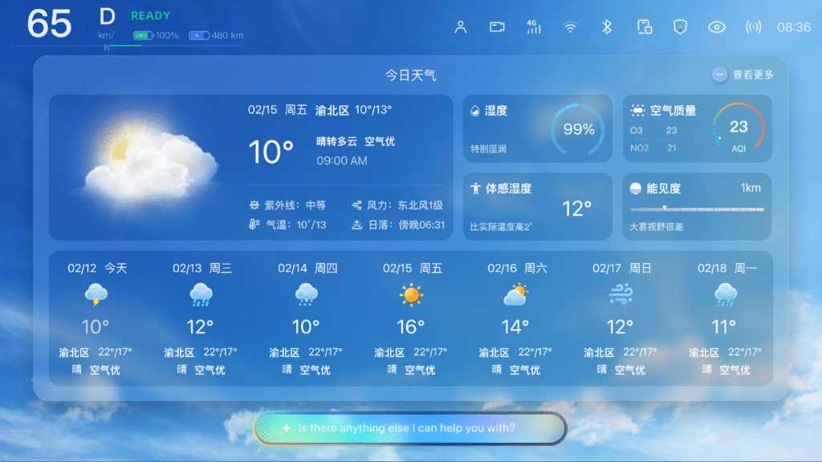
Task: Tap the 99% humidity gauge
Action: [578, 129]
